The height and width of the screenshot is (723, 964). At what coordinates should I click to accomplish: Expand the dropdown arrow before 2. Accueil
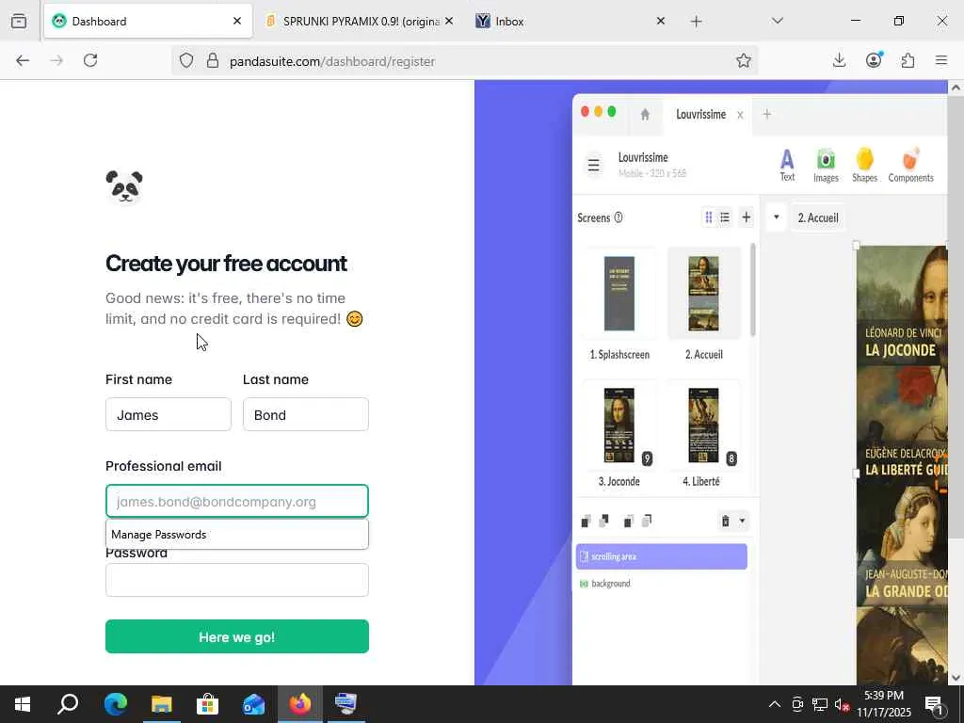point(776,217)
